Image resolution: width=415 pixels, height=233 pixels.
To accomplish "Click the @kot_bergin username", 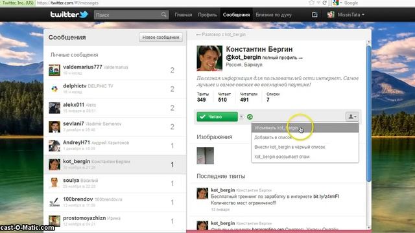I will tap(243, 57).
